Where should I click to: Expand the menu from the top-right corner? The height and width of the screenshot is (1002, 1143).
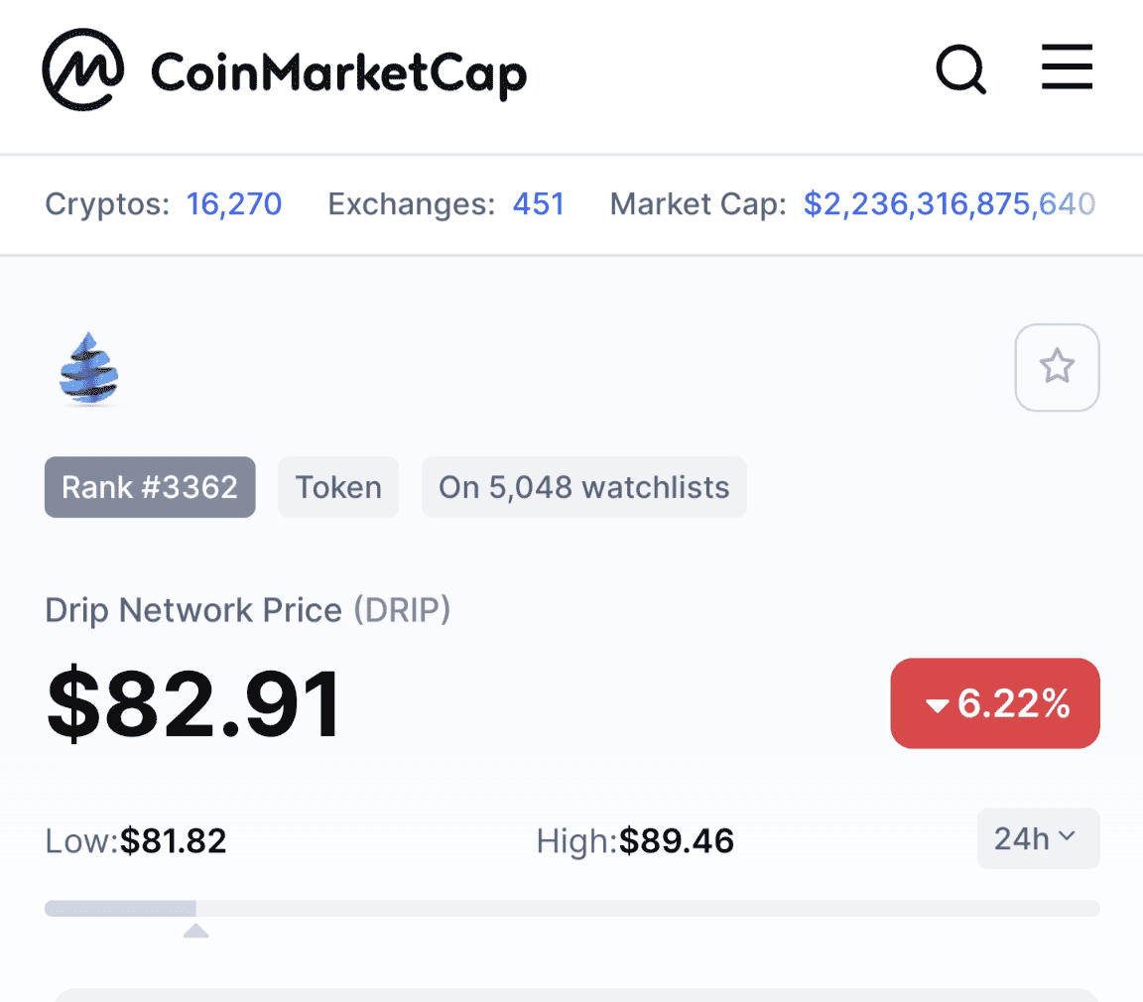click(x=1067, y=68)
